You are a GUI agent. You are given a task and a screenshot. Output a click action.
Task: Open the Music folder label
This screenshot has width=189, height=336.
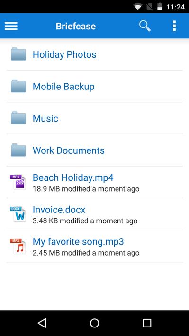(45, 118)
